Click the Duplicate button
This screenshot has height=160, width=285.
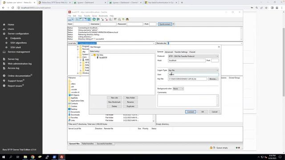coord(130,107)
